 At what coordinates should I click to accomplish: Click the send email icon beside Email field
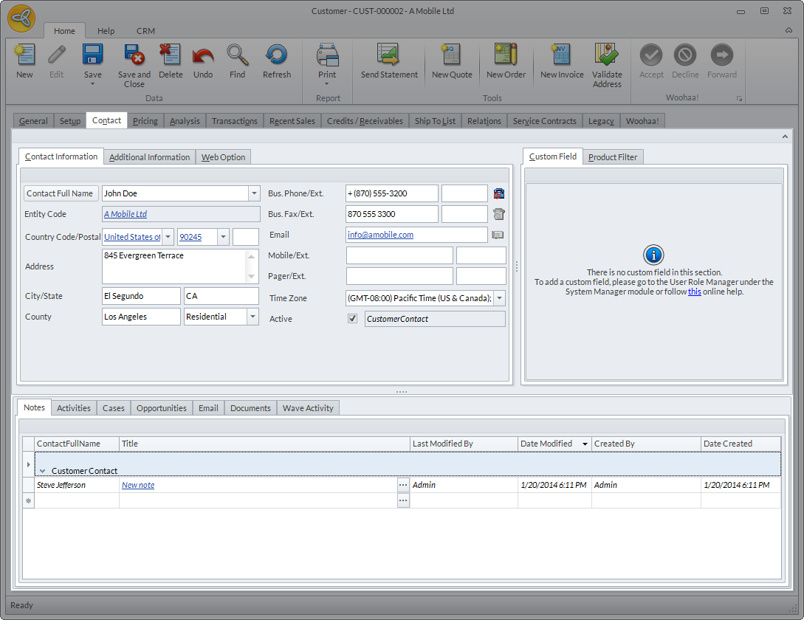(498, 235)
